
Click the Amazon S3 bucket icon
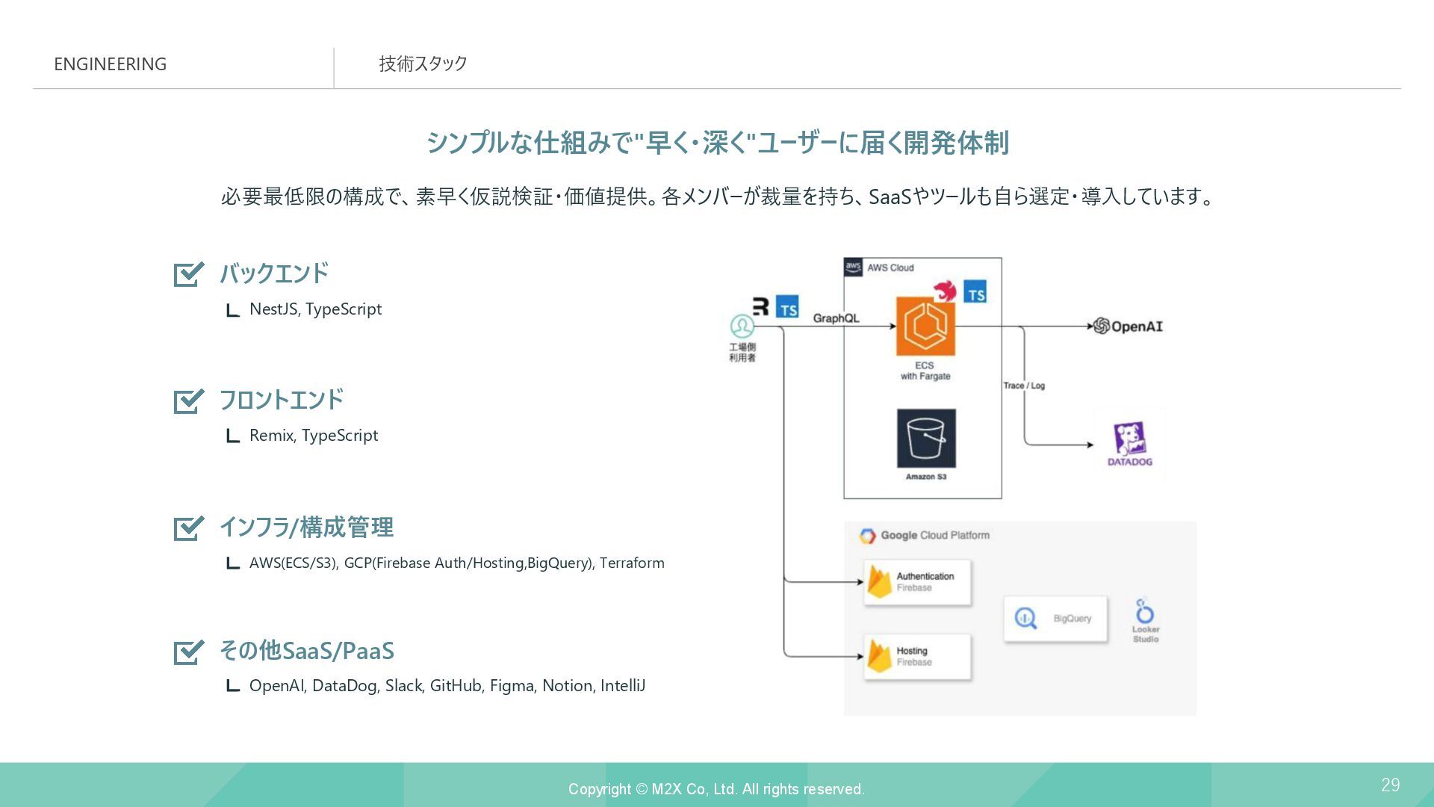926,438
